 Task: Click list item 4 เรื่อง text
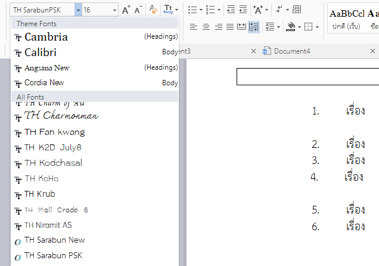click(353, 177)
